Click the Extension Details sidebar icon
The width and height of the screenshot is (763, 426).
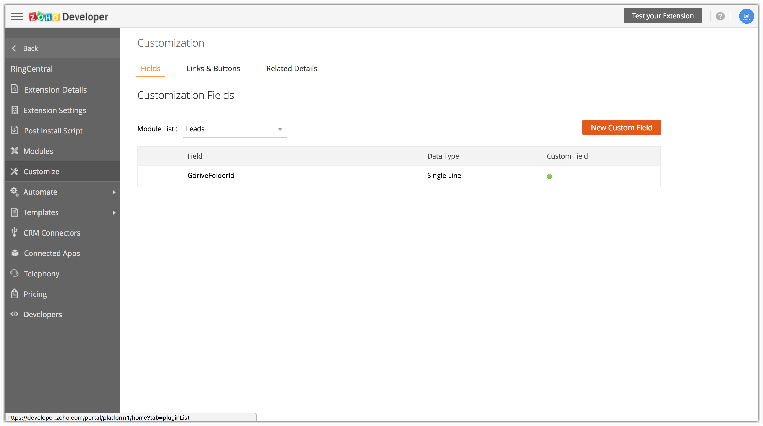click(14, 89)
